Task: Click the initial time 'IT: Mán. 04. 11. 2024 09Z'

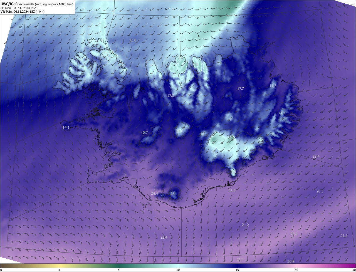Action: 19,8
